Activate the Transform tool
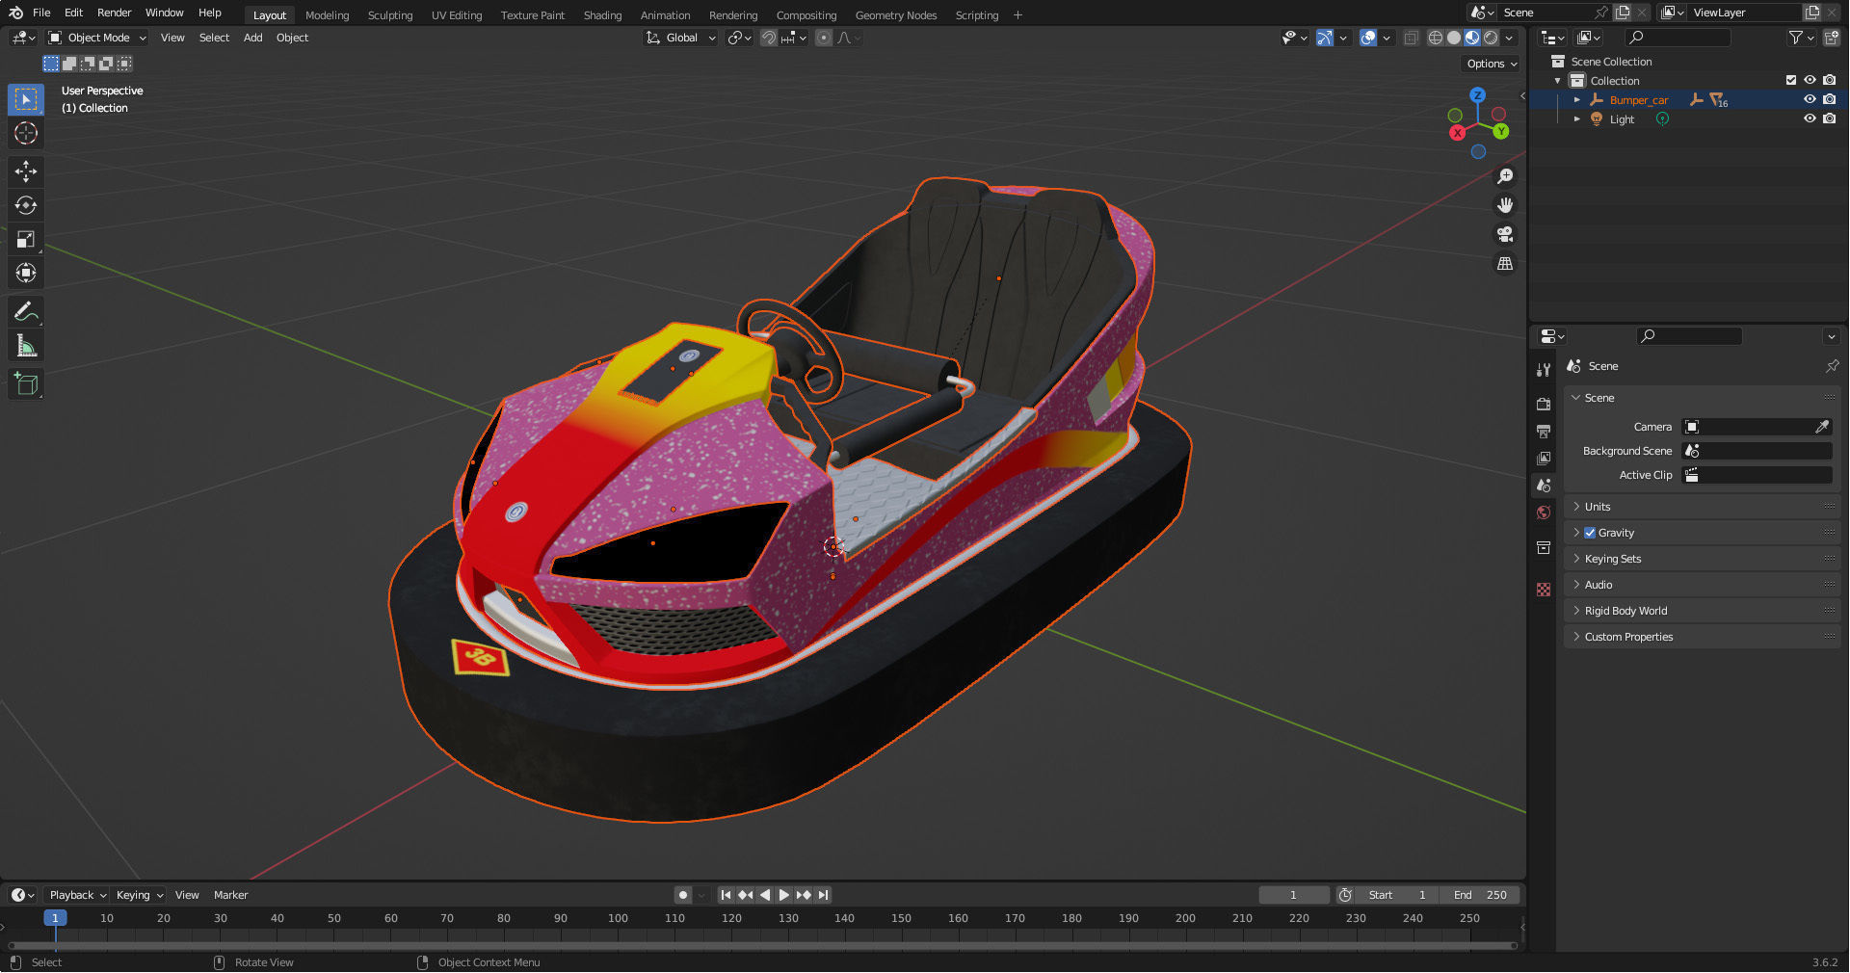This screenshot has height=973, width=1850. tap(26, 273)
